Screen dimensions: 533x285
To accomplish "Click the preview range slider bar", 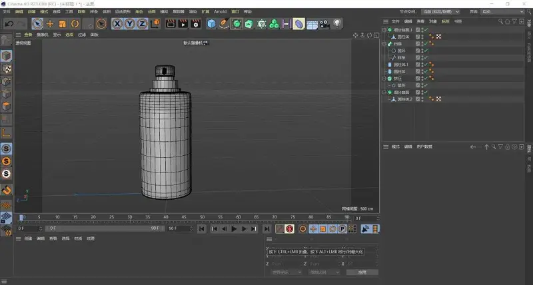I will click(x=105, y=228).
